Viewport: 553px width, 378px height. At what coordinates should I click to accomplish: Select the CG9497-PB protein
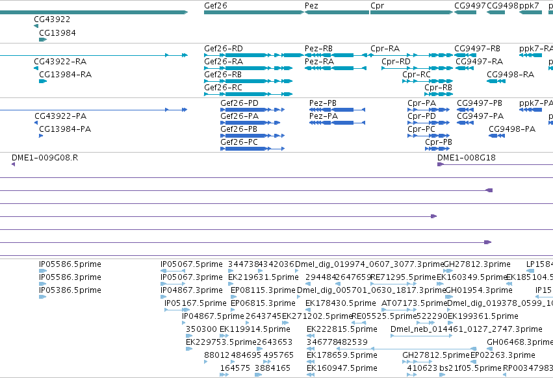pos(465,110)
